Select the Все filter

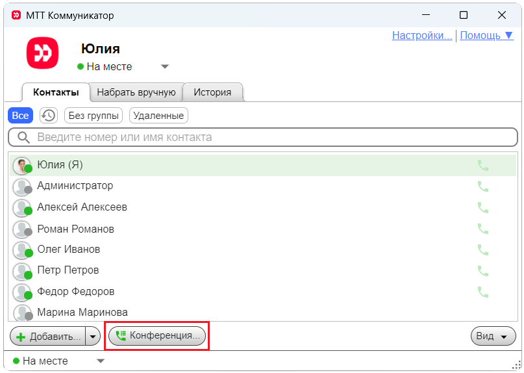(x=20, y=116)
